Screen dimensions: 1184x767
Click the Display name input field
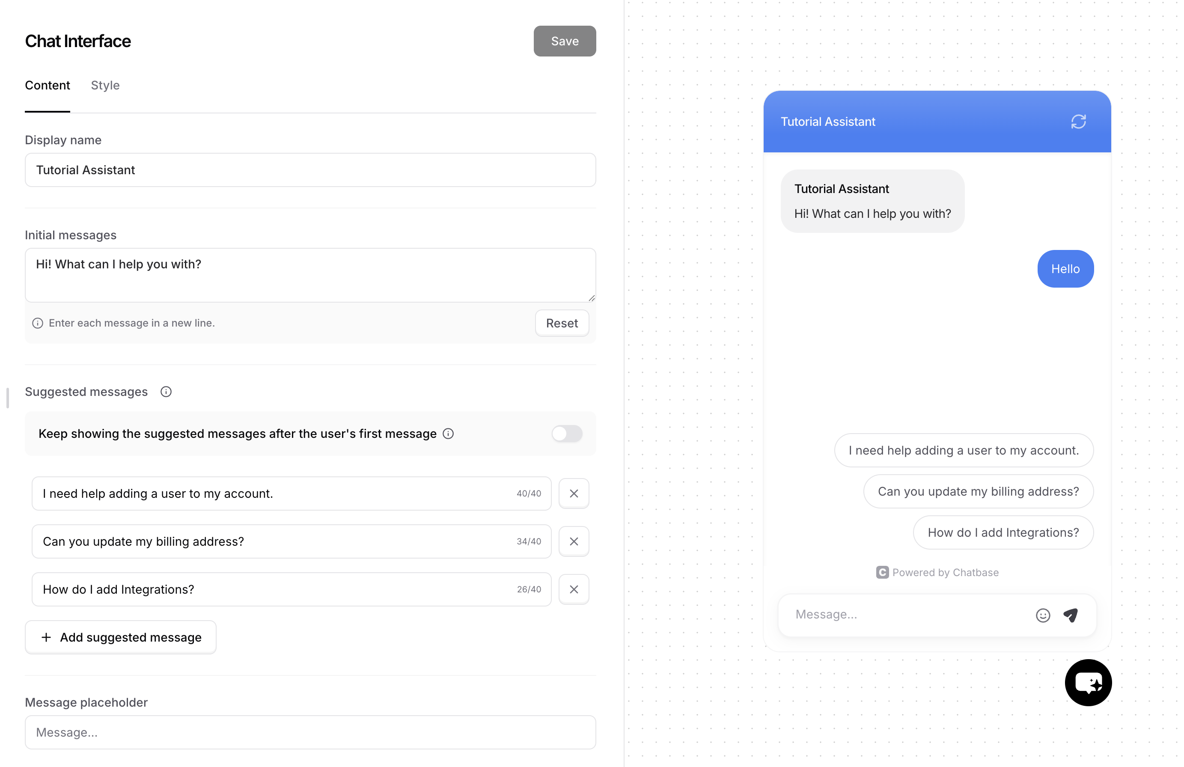pyautogui.click(x=310, y=170)
